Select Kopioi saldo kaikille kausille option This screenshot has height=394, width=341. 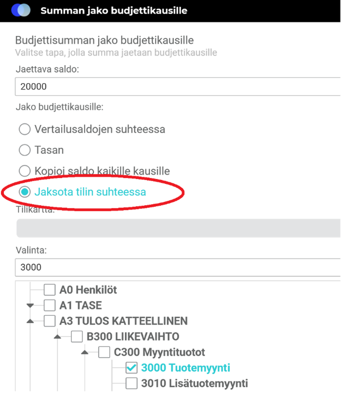pyautogui.click(x=24, y=171)
